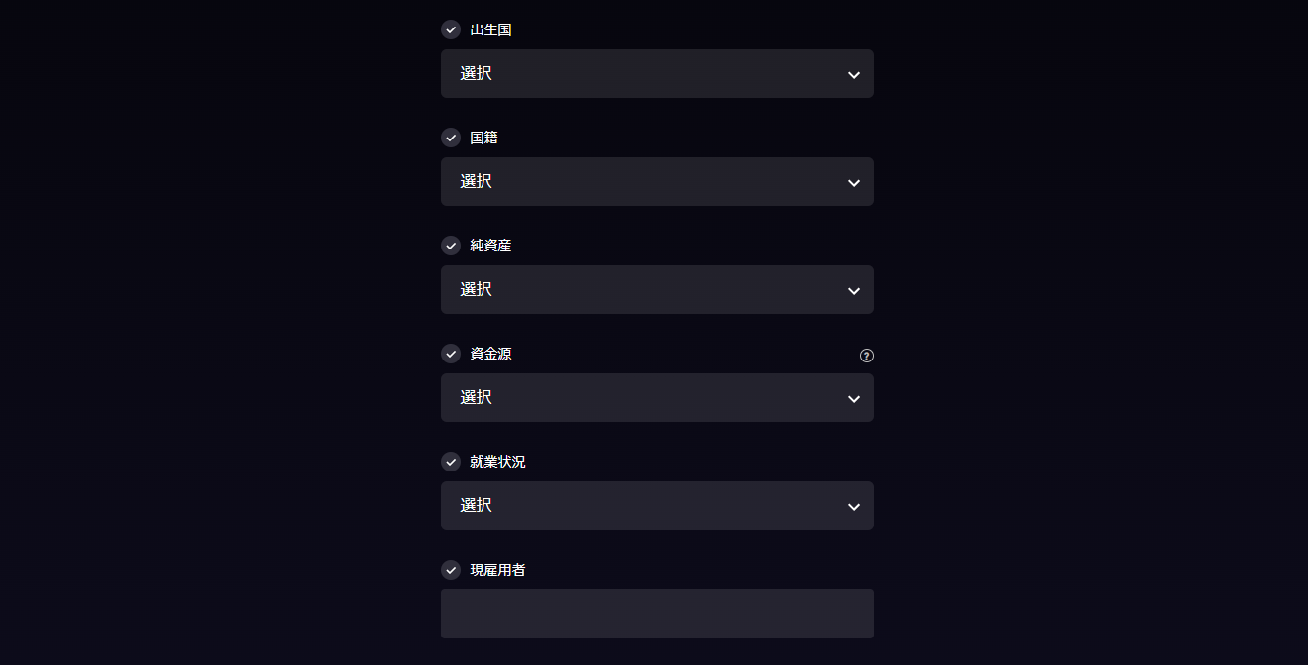Open the 出生国 selection field
This screenshot has height=665, width=1308.
(657, 74)
